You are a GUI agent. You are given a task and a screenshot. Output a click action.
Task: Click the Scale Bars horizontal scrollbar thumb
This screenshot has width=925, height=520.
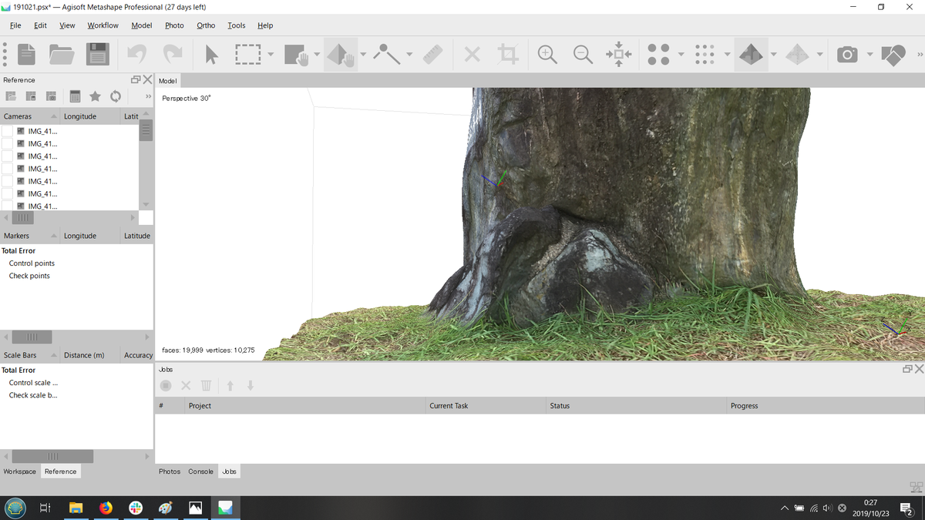[52, 456]
